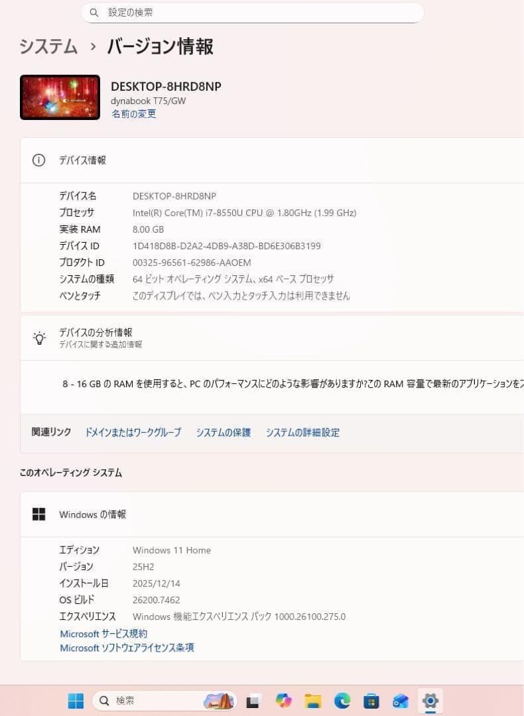The image size is (524, 716).
Task: Open Microsoft Edge from the taskbar
Action: click(342, 701)
